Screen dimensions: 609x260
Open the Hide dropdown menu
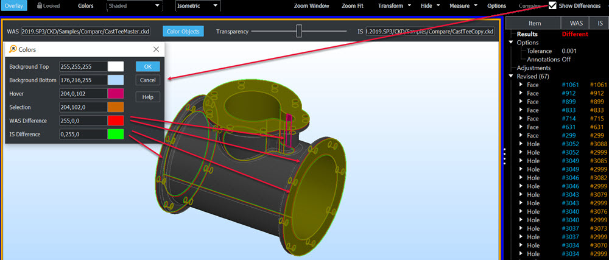coord(431,6)
